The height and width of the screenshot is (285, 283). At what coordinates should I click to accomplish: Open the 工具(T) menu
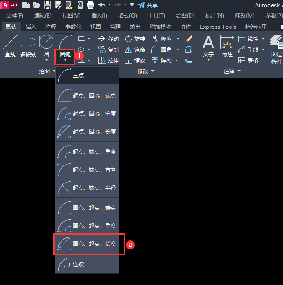tap(156, 16)
